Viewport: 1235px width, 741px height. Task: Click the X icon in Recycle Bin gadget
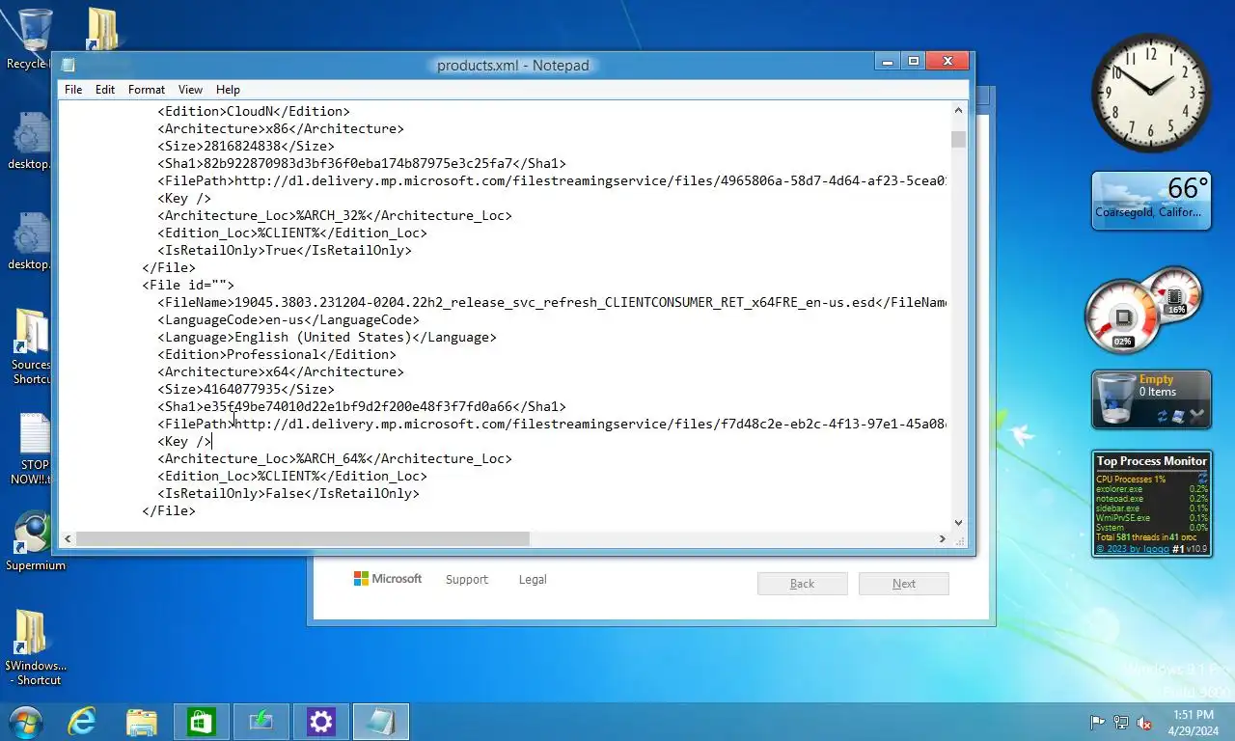1197,415
